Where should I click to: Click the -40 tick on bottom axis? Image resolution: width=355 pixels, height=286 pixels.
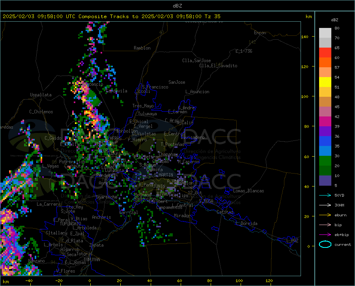pos(29,280)
